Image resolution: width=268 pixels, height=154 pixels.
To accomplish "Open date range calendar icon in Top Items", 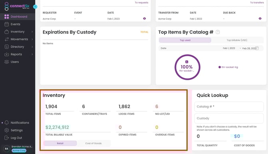I will coord(257,48).
